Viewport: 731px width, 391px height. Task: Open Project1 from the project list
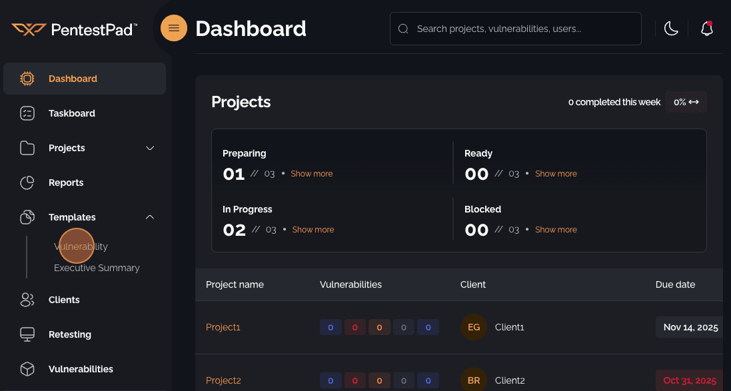223,327
